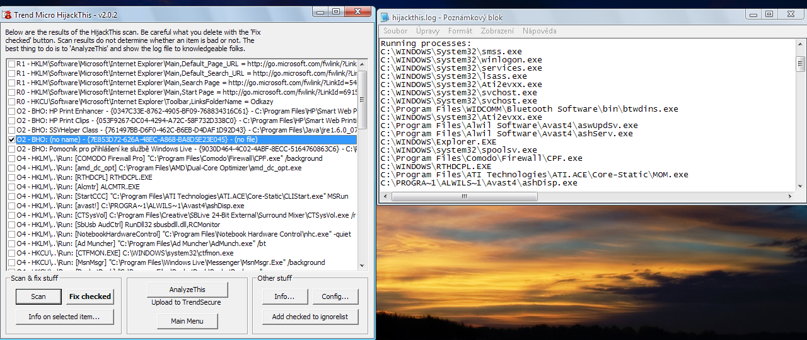The image size is (807, 340).
Task: Click the HijackThis title bar icon
Action: 8,13
